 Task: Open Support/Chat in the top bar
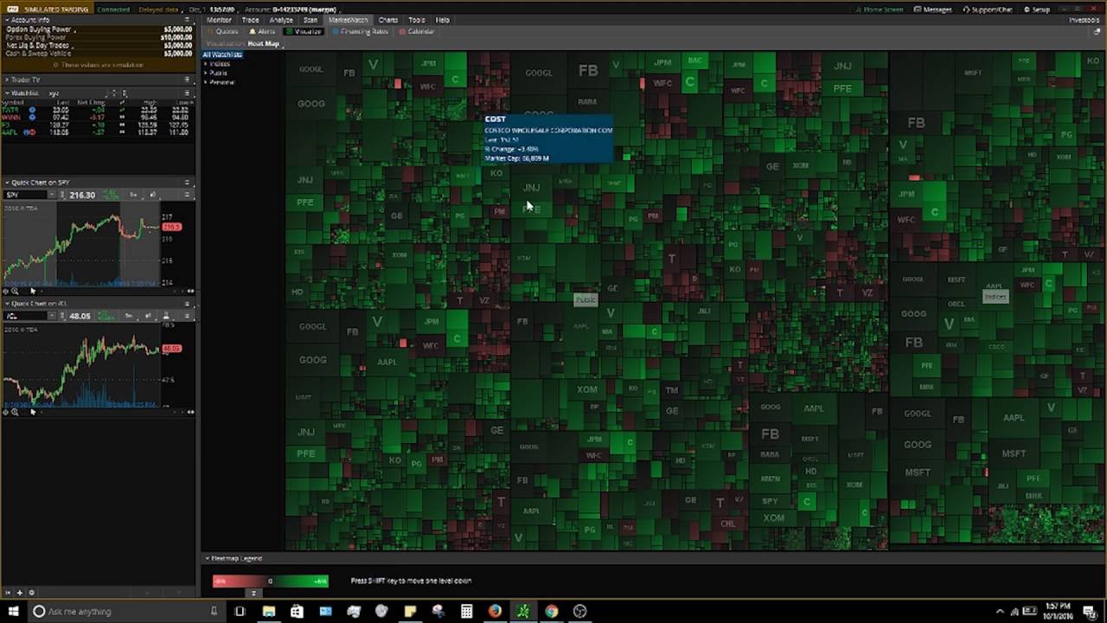[x=988, y=10]
